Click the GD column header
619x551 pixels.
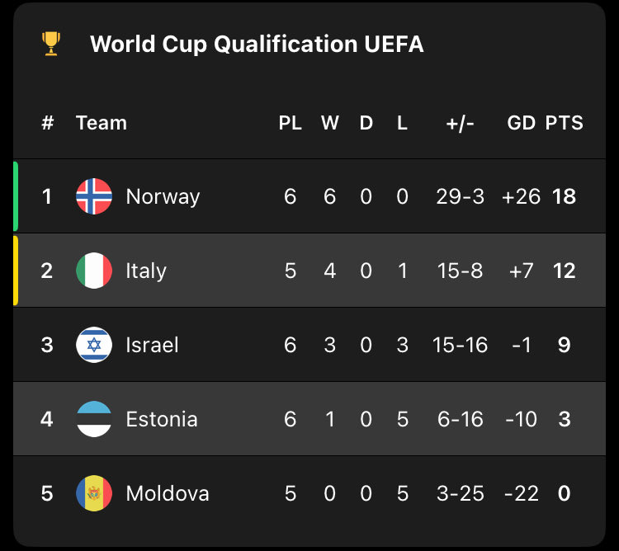[x=521, y=123]
